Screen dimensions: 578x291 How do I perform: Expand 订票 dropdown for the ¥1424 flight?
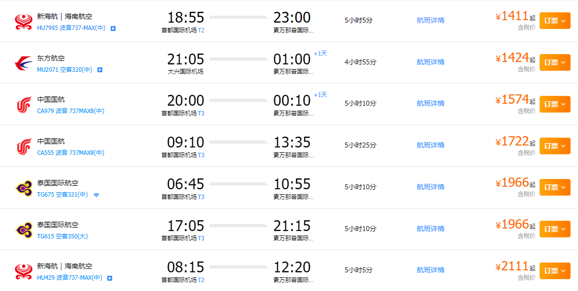555,62
